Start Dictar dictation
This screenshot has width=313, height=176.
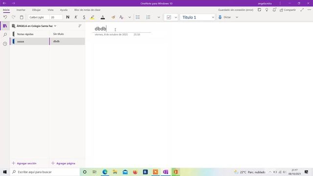pos(225,17)
